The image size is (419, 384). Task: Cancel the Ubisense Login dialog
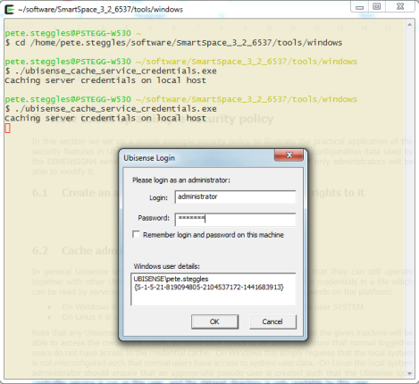coord(272,321)
